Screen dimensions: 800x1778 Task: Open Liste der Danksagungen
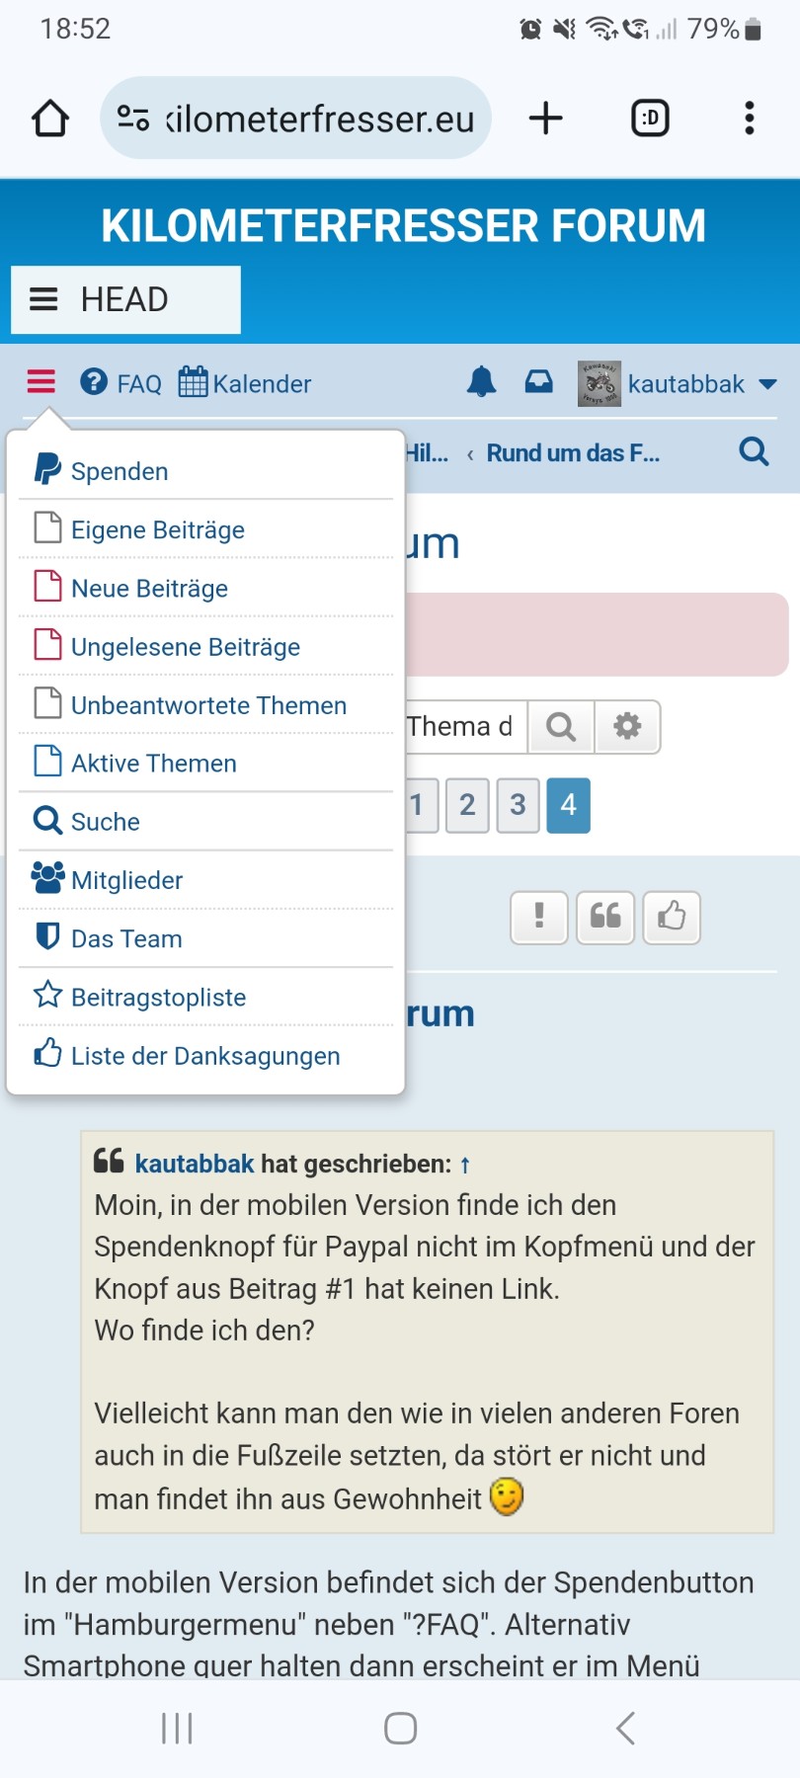pos(204,1056)
